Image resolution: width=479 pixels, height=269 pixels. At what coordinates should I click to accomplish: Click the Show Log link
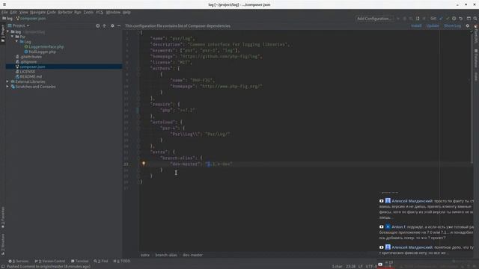point(452,26)
